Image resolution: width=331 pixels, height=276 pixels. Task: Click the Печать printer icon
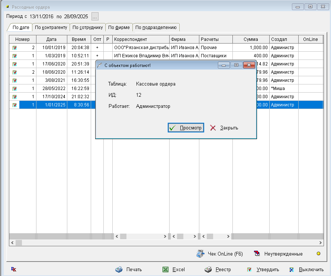(x=119, y=270)
